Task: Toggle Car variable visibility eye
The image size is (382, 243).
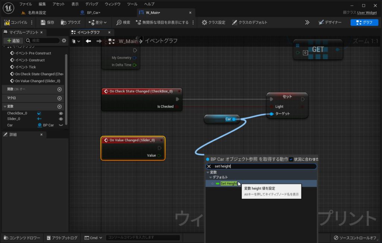Action: [61, 125]
